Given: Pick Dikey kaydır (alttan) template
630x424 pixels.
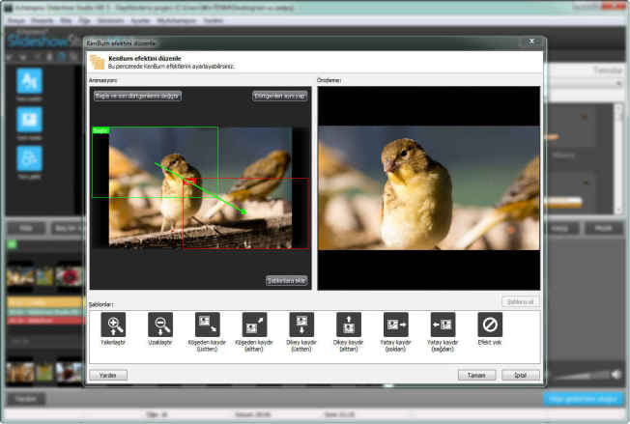Looking at the screenshot, I should (348, 325).
